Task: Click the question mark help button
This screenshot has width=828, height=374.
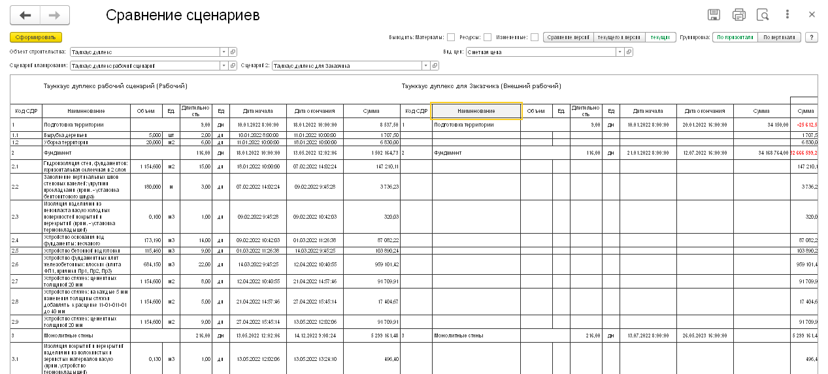Action: pyautogui.click(x=812, y=37)
